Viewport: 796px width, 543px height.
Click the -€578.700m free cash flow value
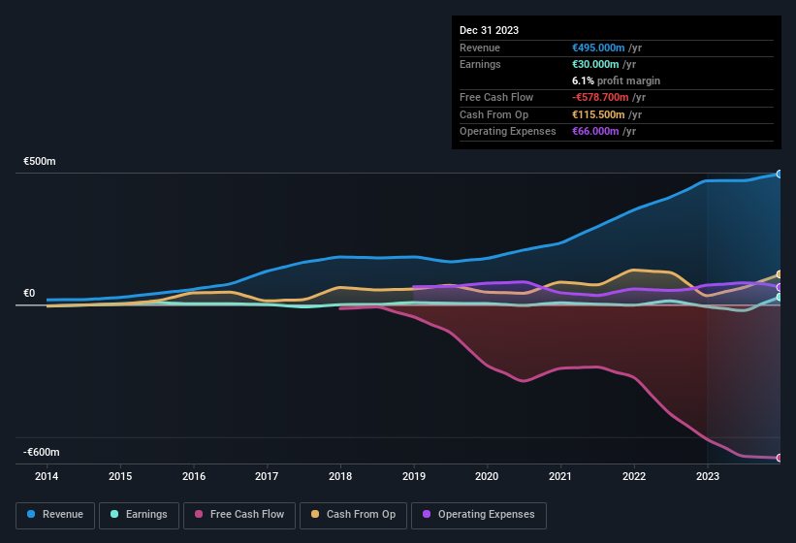pyautogui.click(x=600, y=97)
